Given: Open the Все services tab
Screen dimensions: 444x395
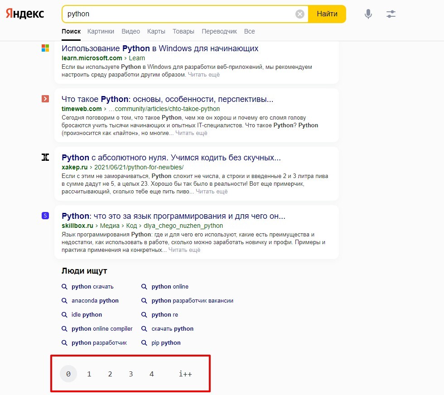Looking at the screenshot, I should coord(249,31).
